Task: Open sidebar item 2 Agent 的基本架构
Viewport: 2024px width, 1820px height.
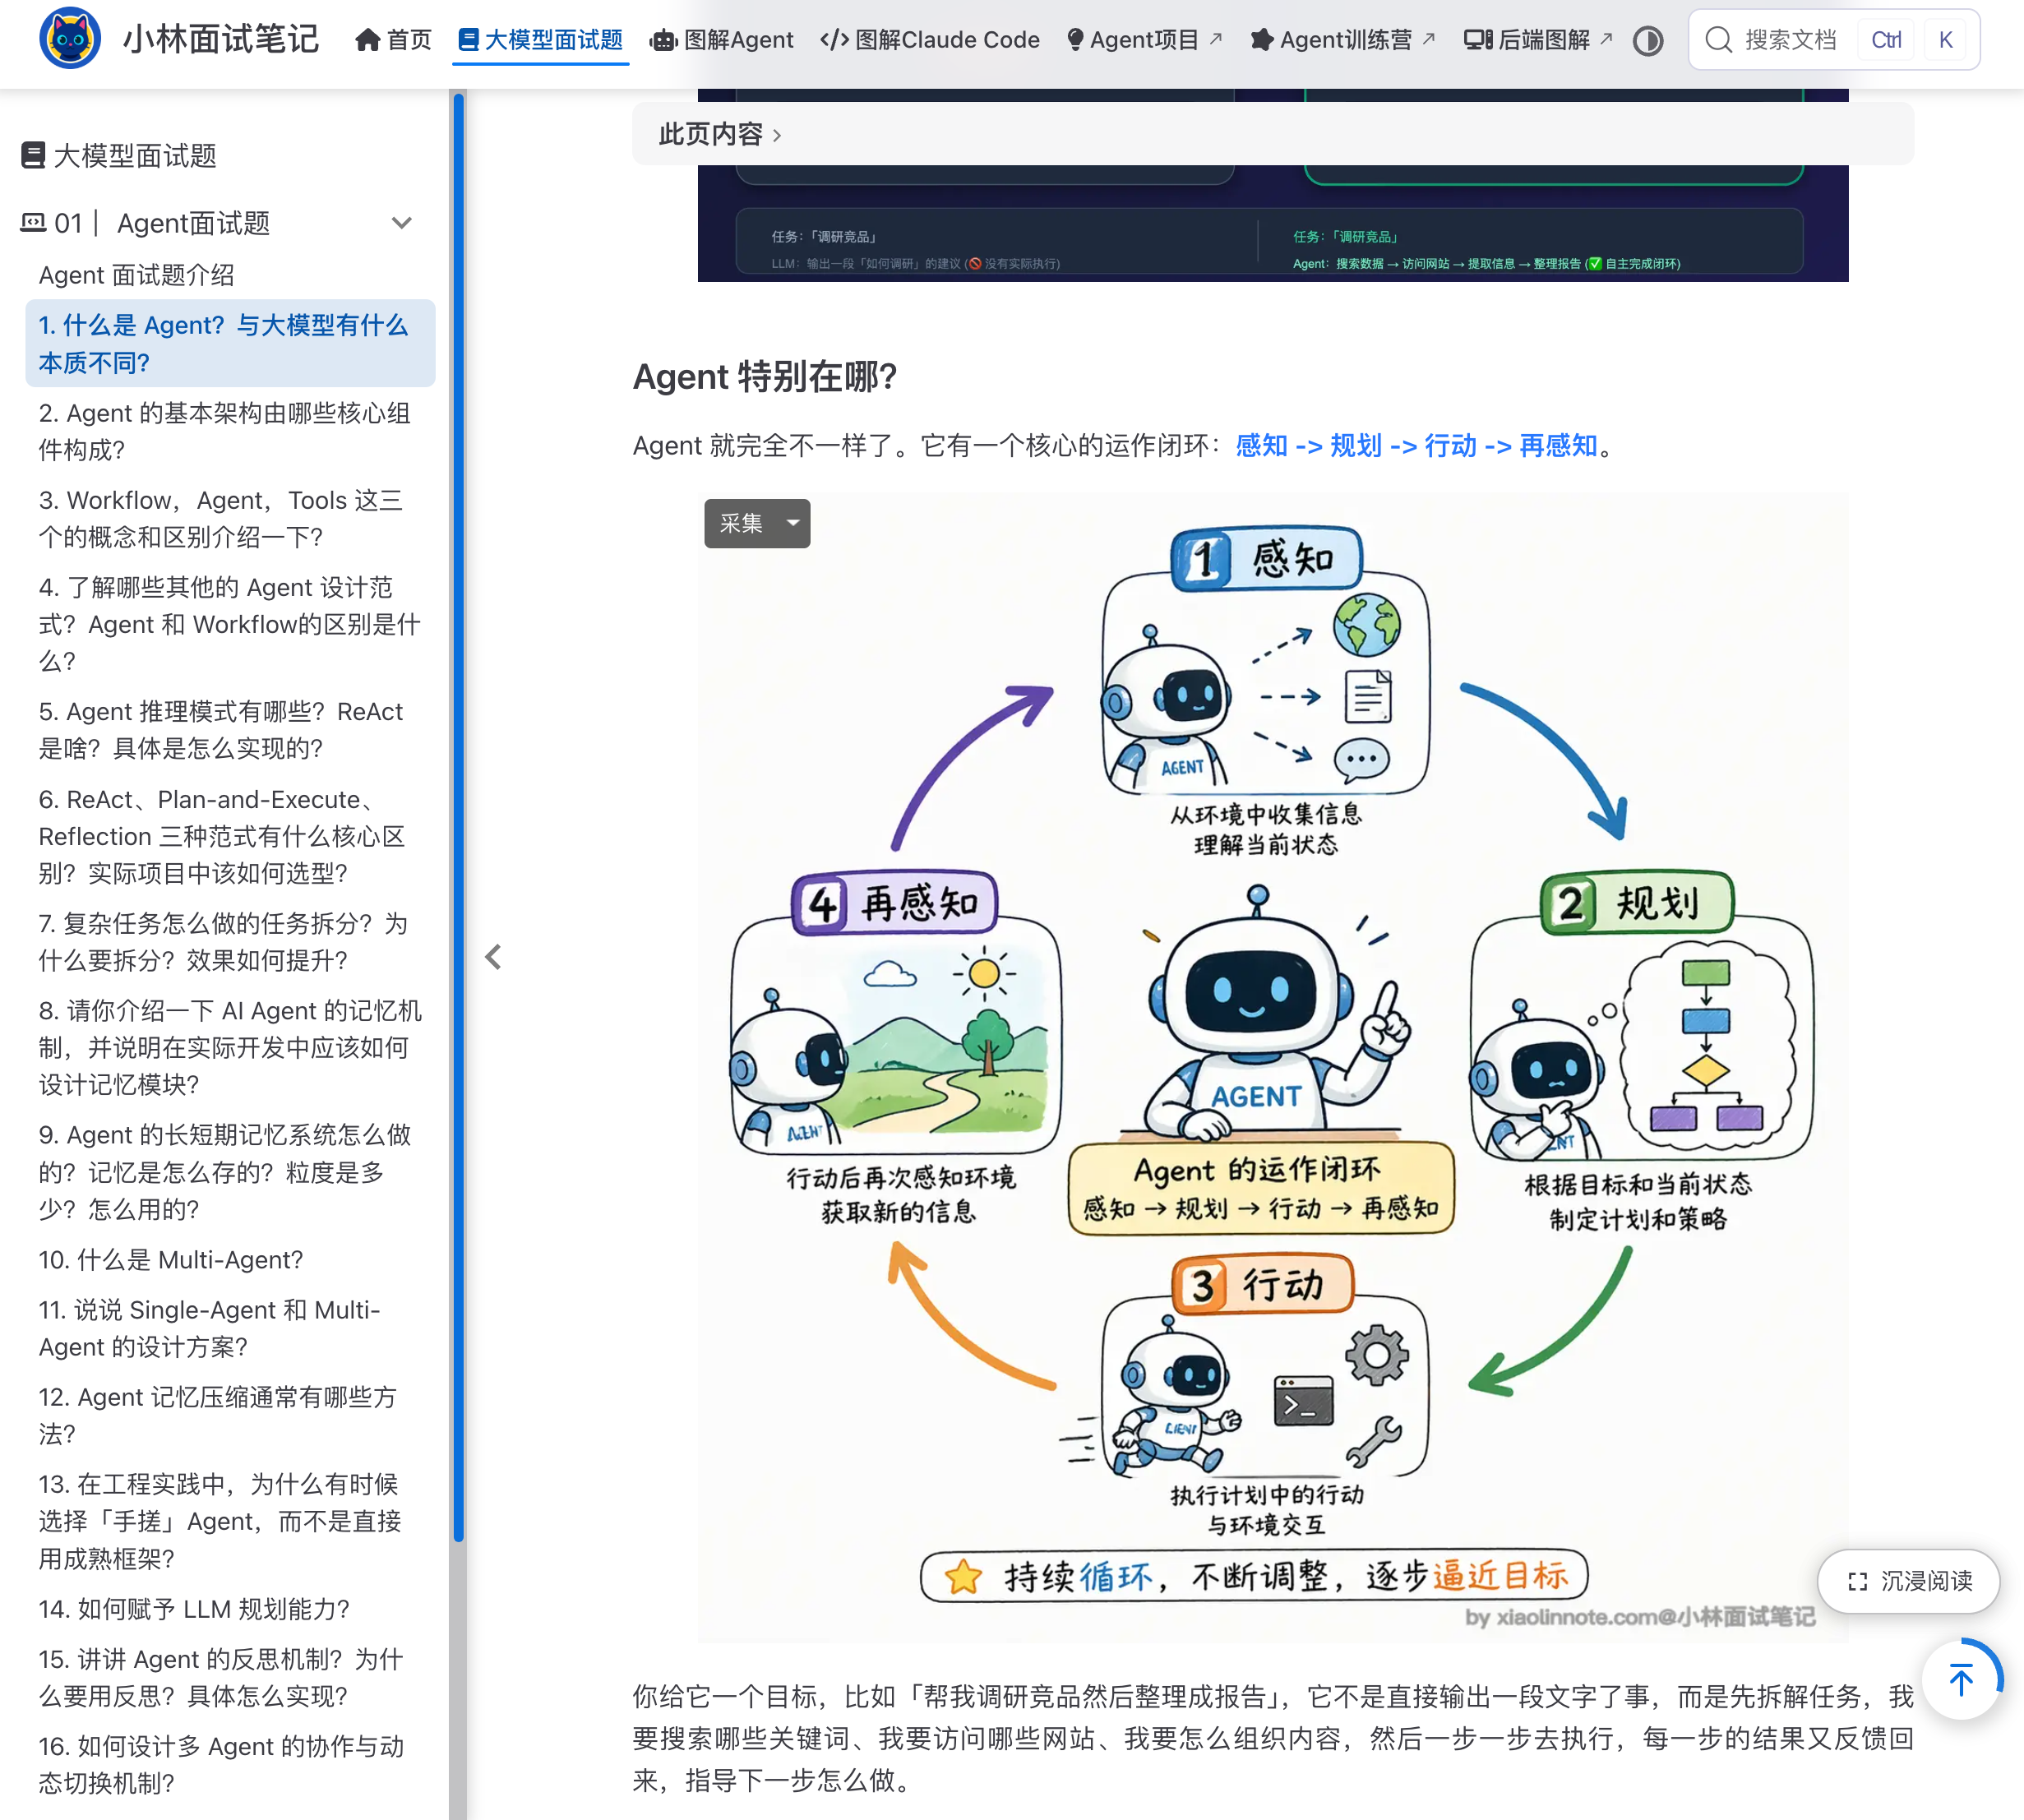Action: [230, 431]
